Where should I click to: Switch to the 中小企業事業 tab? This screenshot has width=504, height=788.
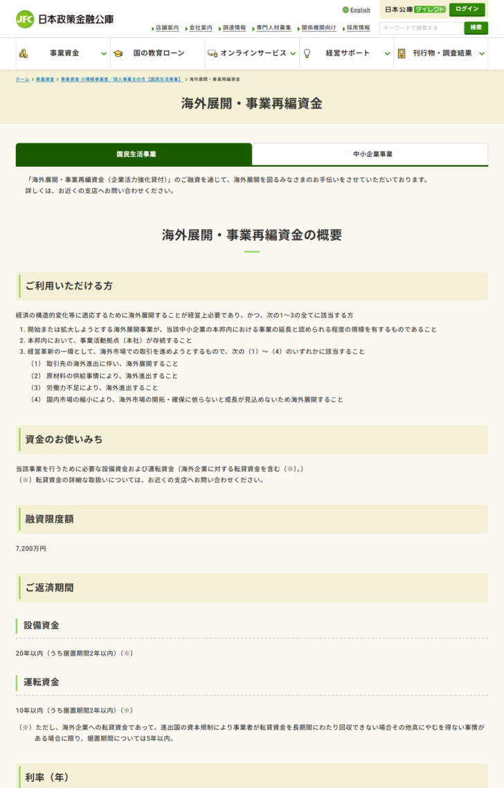coord(370,154)
